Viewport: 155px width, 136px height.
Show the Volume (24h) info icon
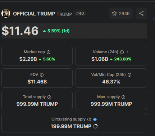click(122, 52)
